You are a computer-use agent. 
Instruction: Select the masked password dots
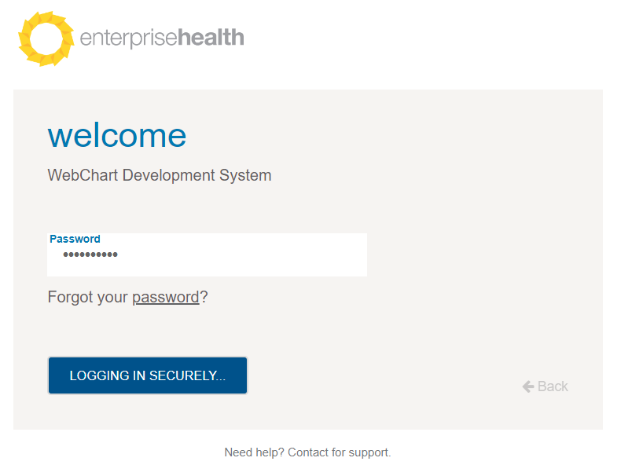90,254
